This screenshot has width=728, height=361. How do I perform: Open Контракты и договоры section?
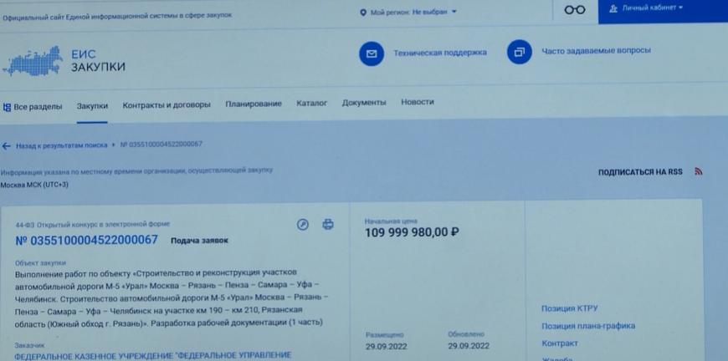click(x=167, y=104)
